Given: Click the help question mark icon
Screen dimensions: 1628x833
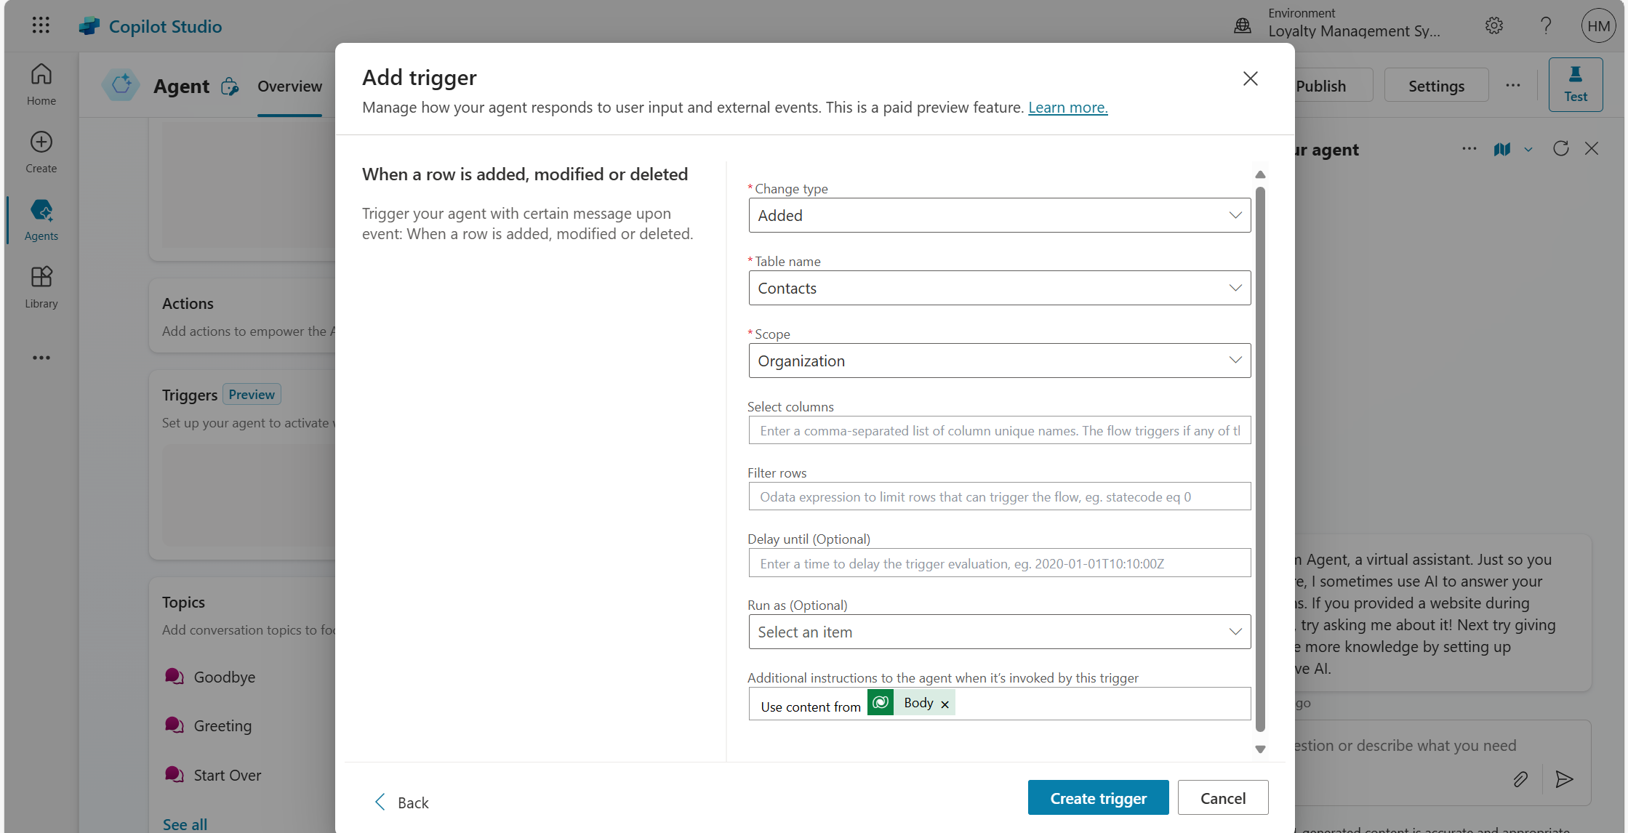Looking at the screenshot, I should click(1546, 25).
